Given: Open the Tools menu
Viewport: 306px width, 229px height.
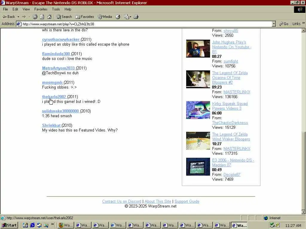Looking at the screenshot, I should pyautogui.click(x=56, y=9).
